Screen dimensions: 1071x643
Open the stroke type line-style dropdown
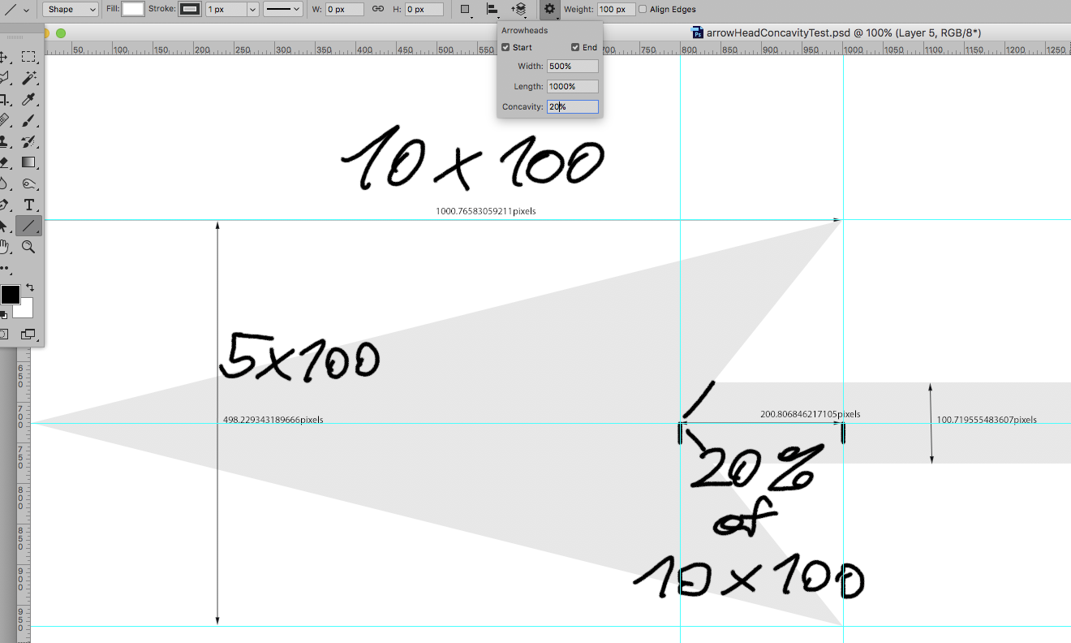[283, 9]
